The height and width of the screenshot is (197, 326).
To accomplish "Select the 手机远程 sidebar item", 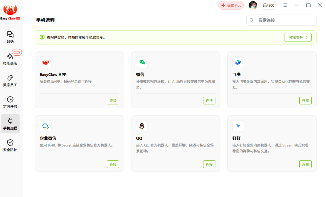I will click(10, 124).
